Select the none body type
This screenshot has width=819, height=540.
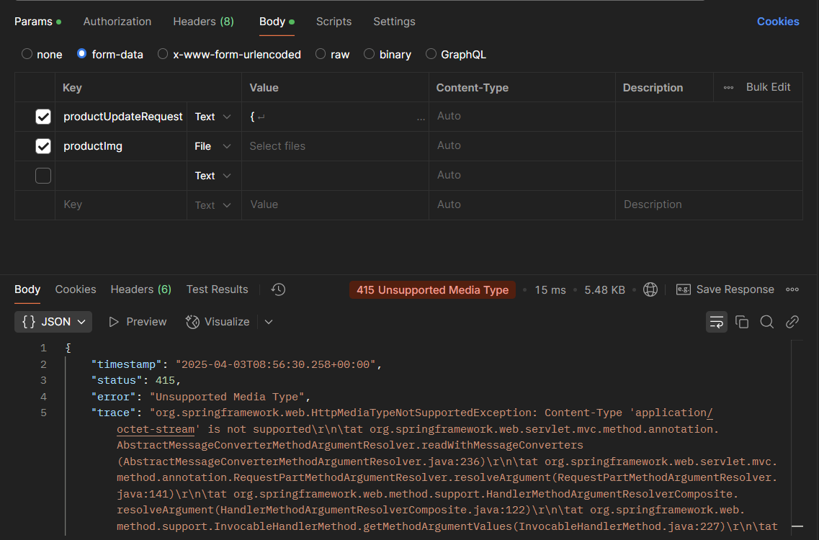click(x=27, y=54)
